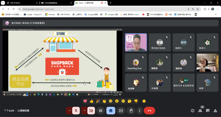Send the sad face reaction
This screenshot has width=221, height=117.
[123, 101]
